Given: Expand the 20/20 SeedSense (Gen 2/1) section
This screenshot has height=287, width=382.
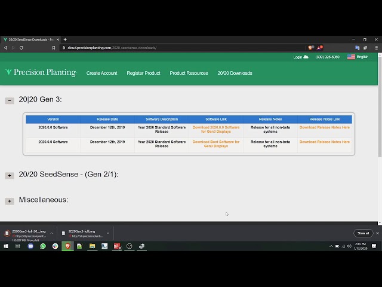Looking at the screenshot, I should tap(10, 175).
